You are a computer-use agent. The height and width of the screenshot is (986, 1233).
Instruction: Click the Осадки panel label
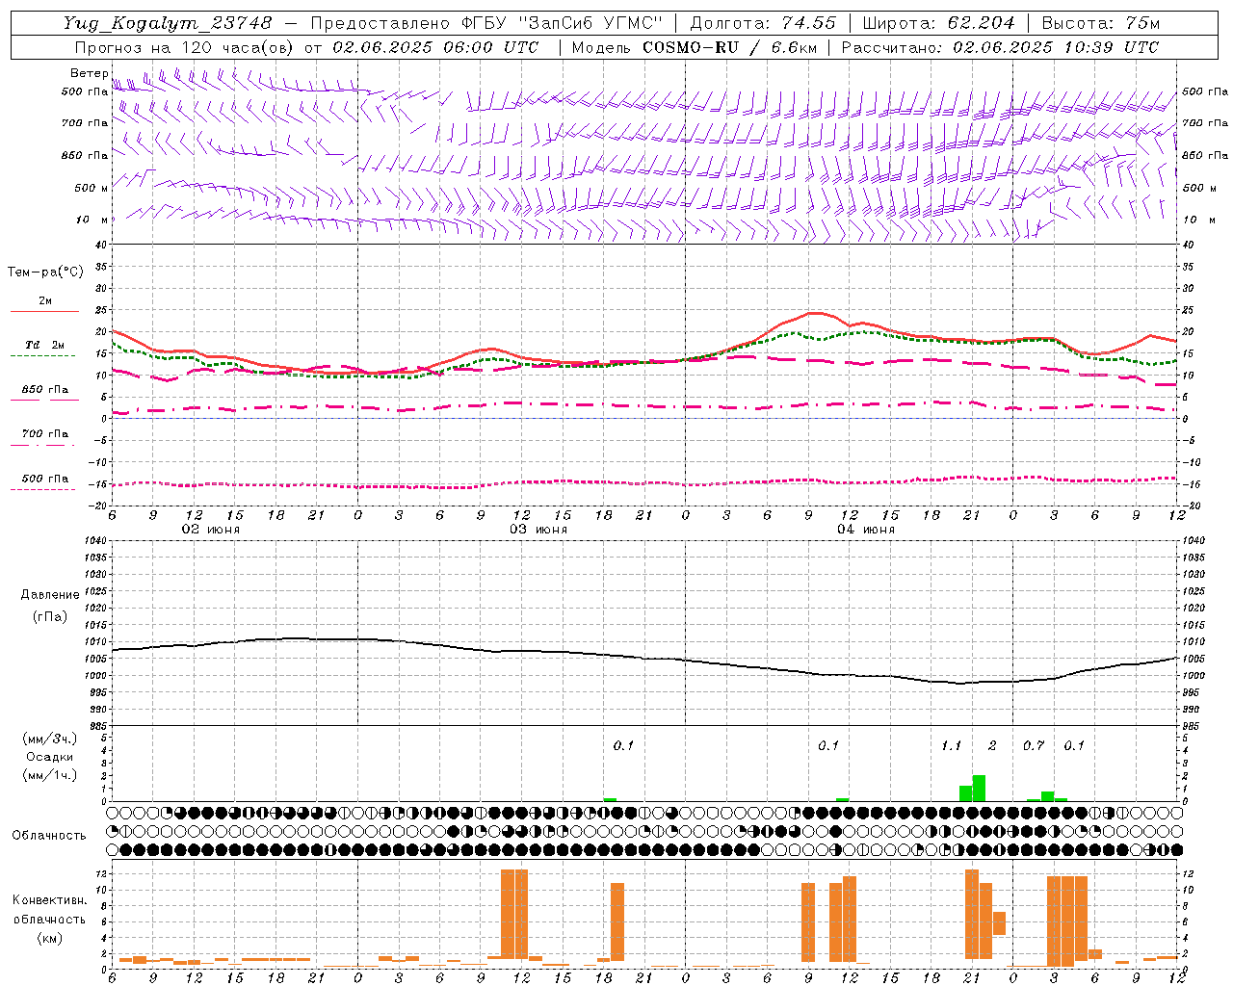point(49,757)
